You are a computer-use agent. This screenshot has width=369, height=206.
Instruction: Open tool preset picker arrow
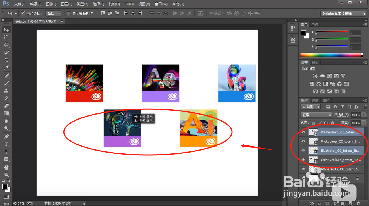16,13
